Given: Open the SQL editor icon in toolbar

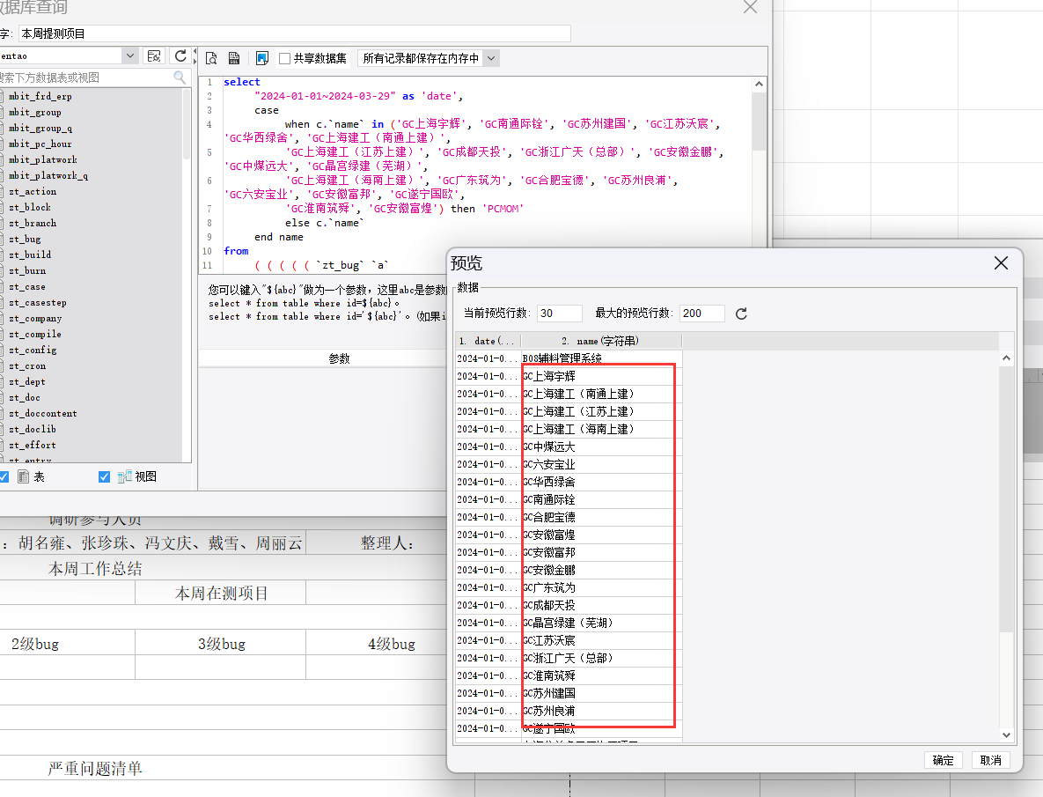Looking at the screenshot, I should 234,58.
